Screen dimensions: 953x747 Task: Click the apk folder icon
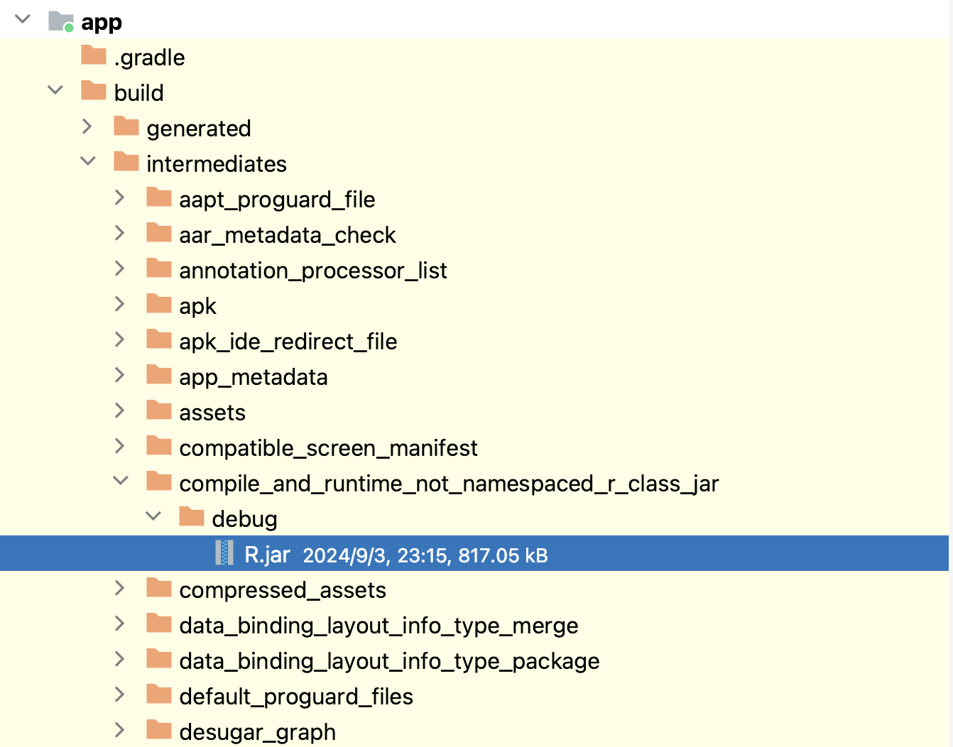(x=159, y=304)
